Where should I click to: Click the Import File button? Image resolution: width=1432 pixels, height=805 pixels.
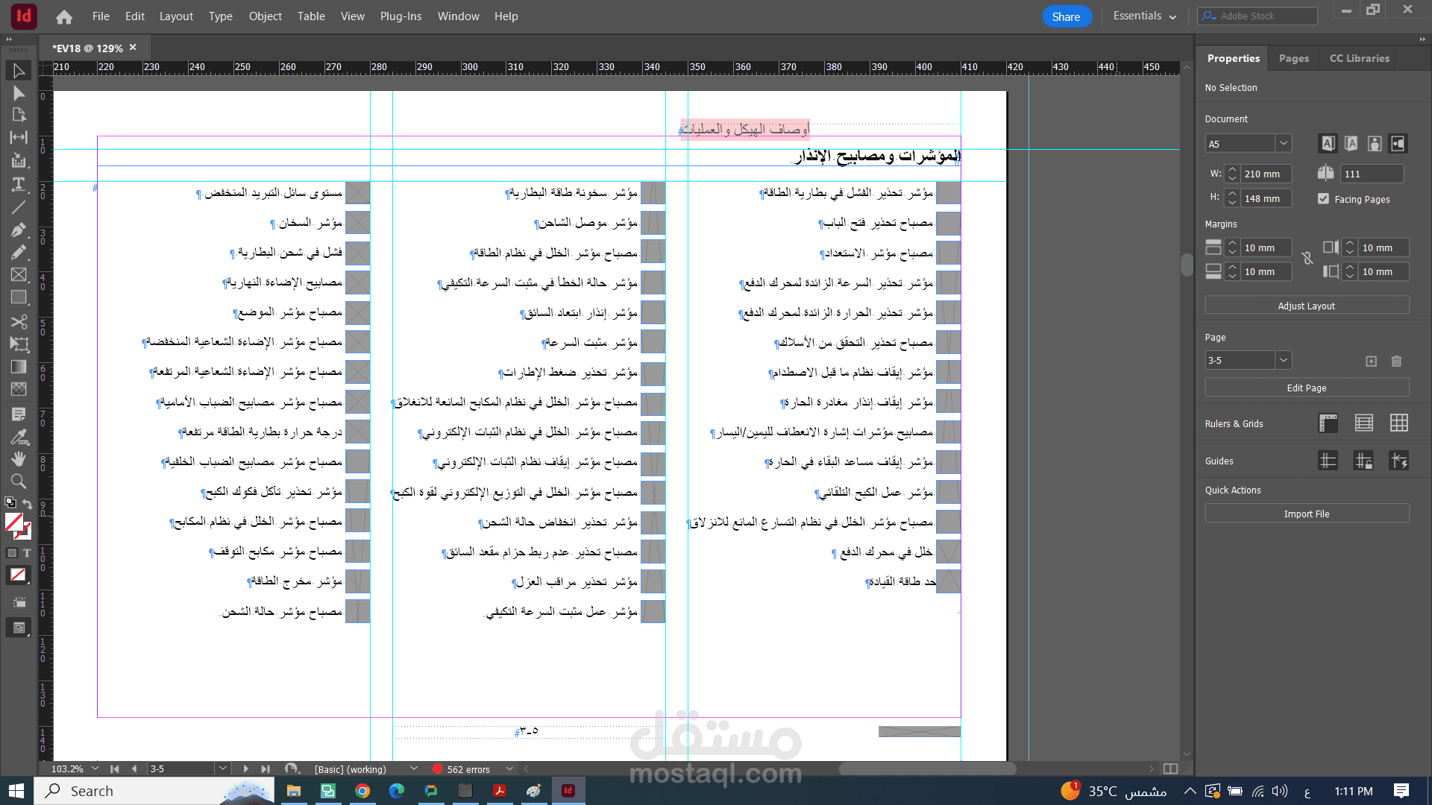[1306, 514]
